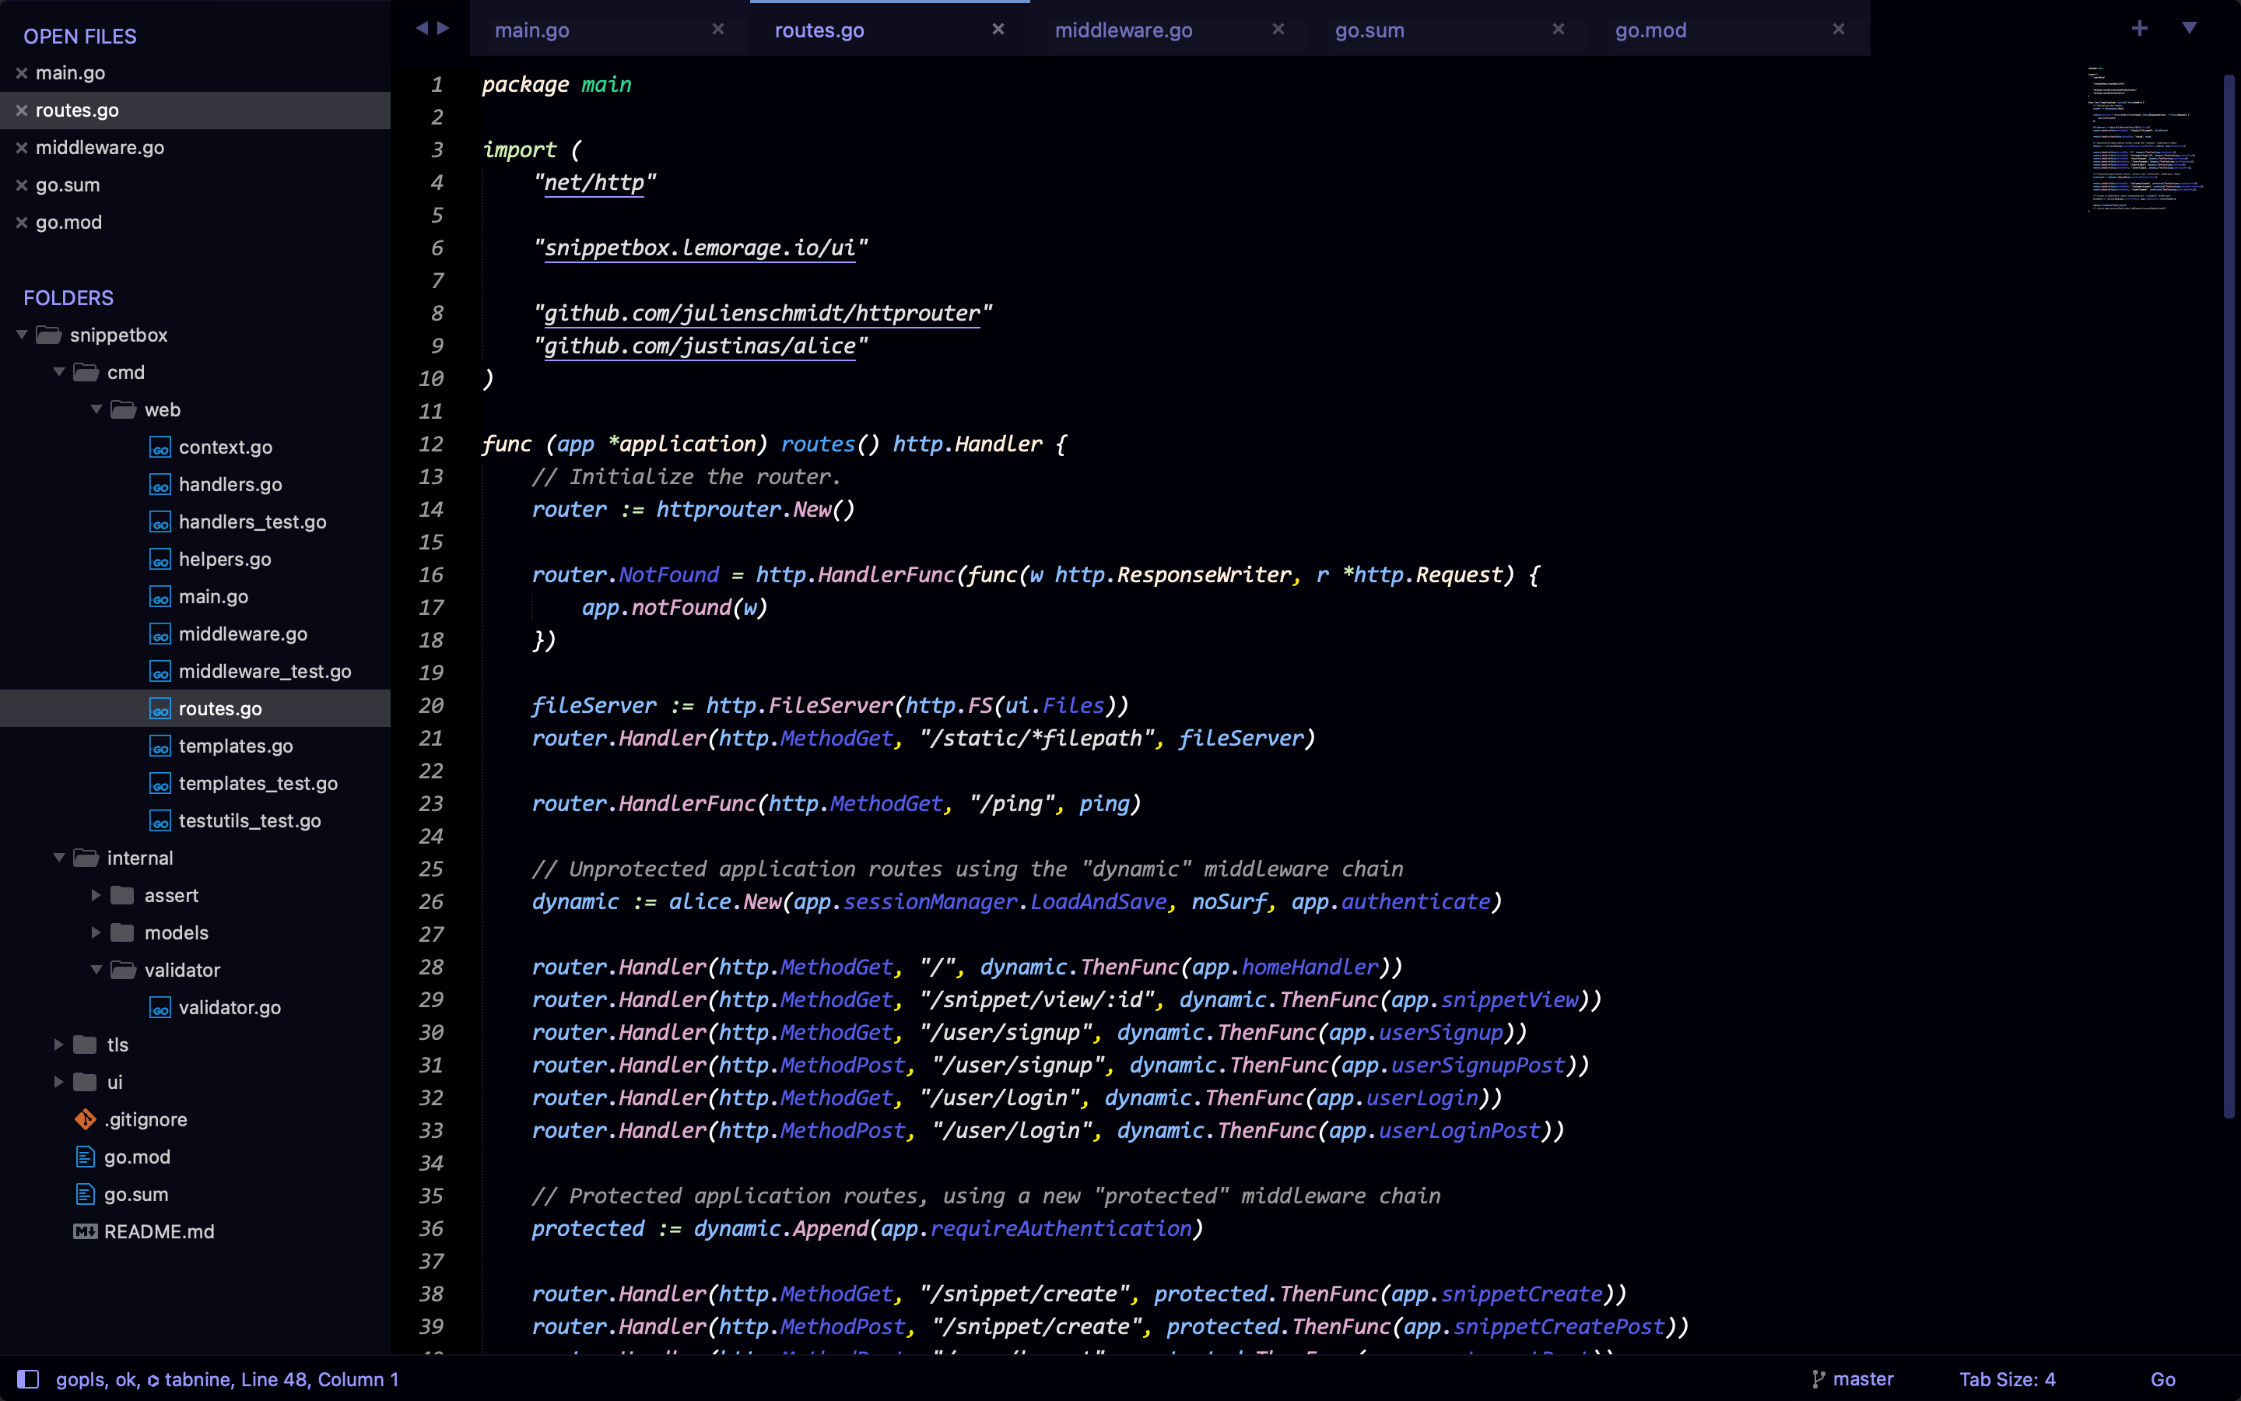Go forward using the right navigation arrow
The height and width of the screenshot is (1401, 2241).
444,29
